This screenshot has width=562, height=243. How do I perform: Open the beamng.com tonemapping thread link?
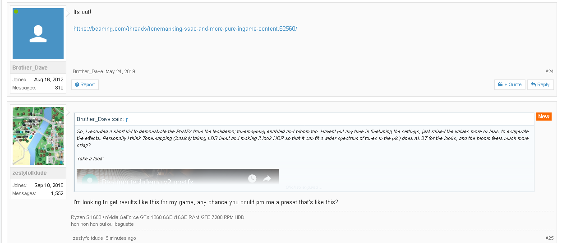[185, 29]
